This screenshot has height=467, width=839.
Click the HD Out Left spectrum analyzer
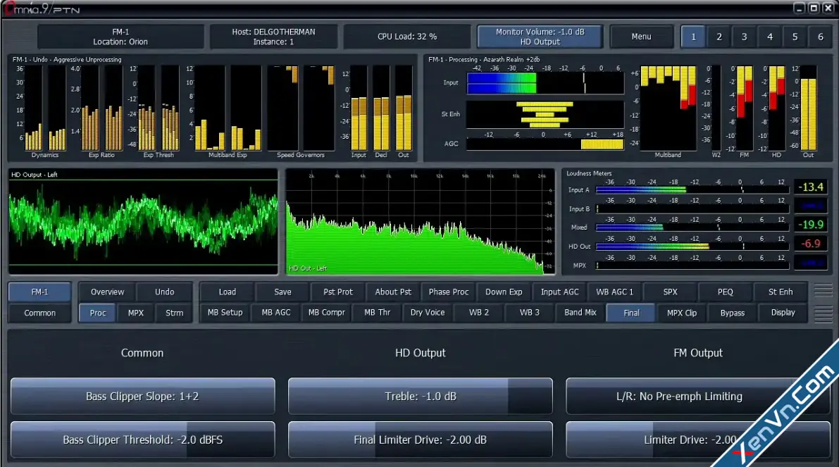point(420,222)
